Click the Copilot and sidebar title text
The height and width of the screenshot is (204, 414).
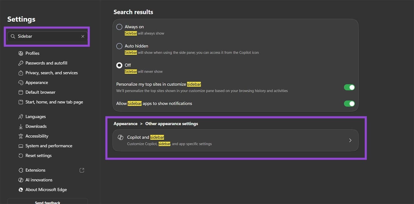[146, 137]
